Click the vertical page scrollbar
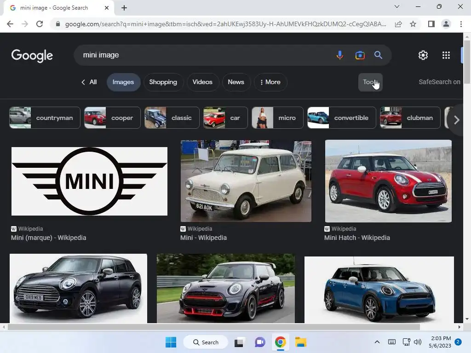471x353 pixels. [x=467, y=62]
